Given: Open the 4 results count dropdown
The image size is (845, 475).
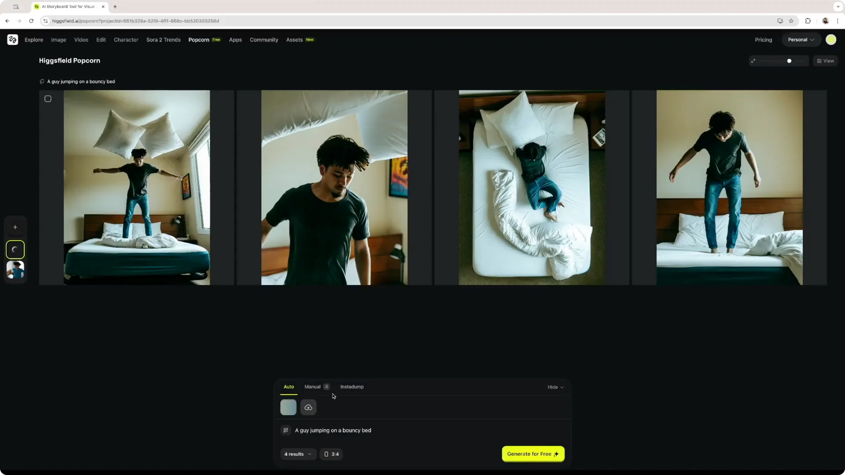Looking at the screenshot, I should pyautogui.click(x=298, y=454).
